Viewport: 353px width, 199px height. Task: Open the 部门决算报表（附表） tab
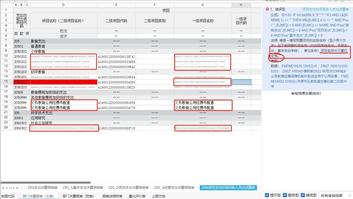pos(78,196)
